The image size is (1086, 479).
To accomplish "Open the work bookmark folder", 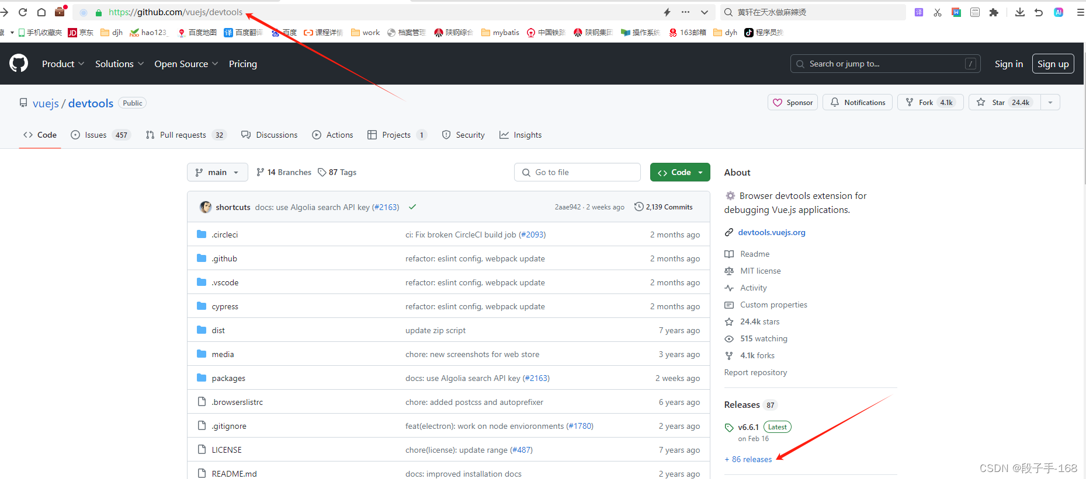I will [365, 33].
